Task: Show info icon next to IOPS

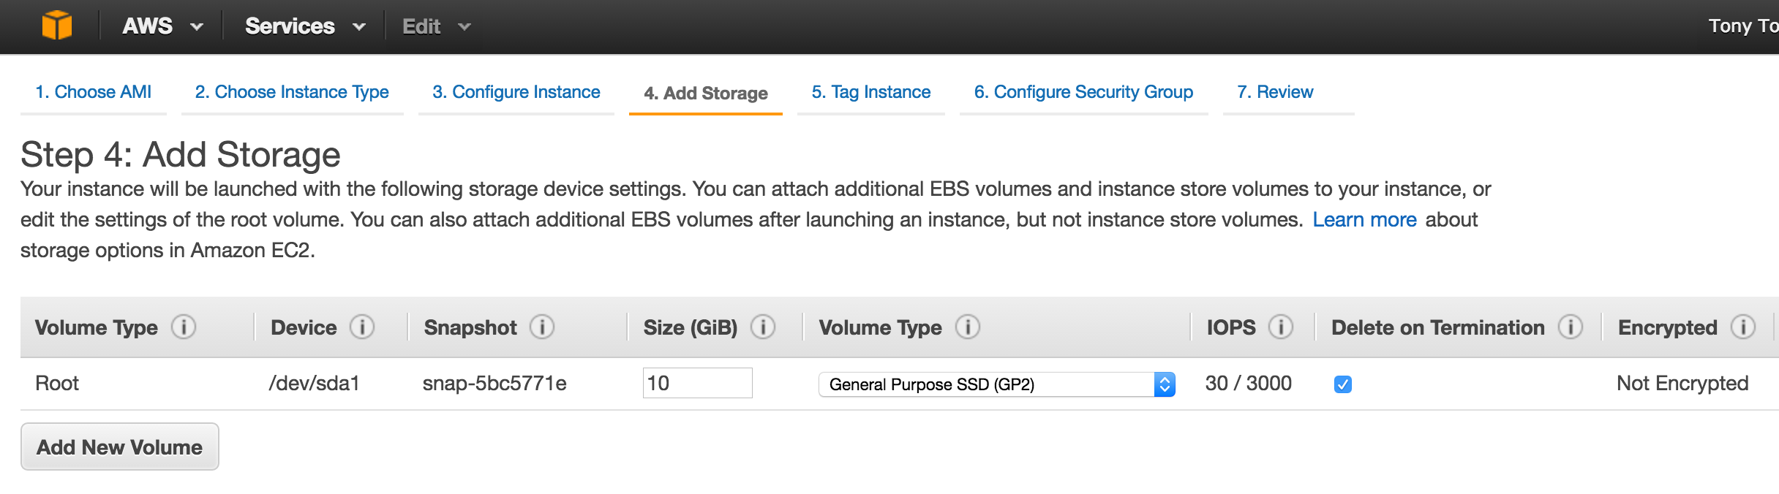Action: click(1281, 327)
